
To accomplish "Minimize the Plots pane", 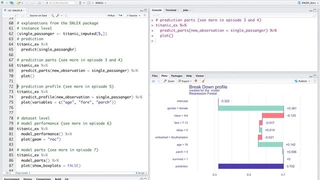I will (311, 76).
